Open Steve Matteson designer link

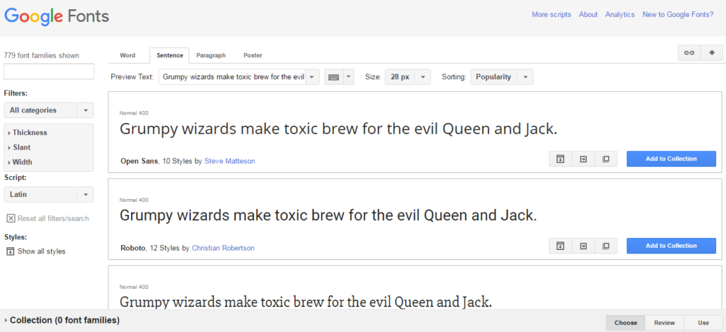[x=230, y=161]
